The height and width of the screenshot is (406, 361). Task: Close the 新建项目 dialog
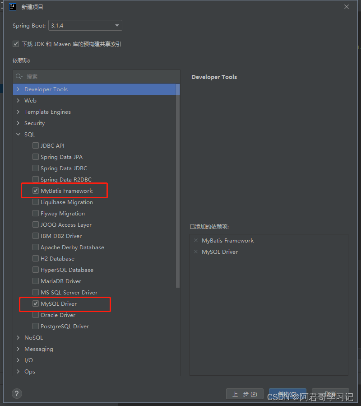pos(347,7)
